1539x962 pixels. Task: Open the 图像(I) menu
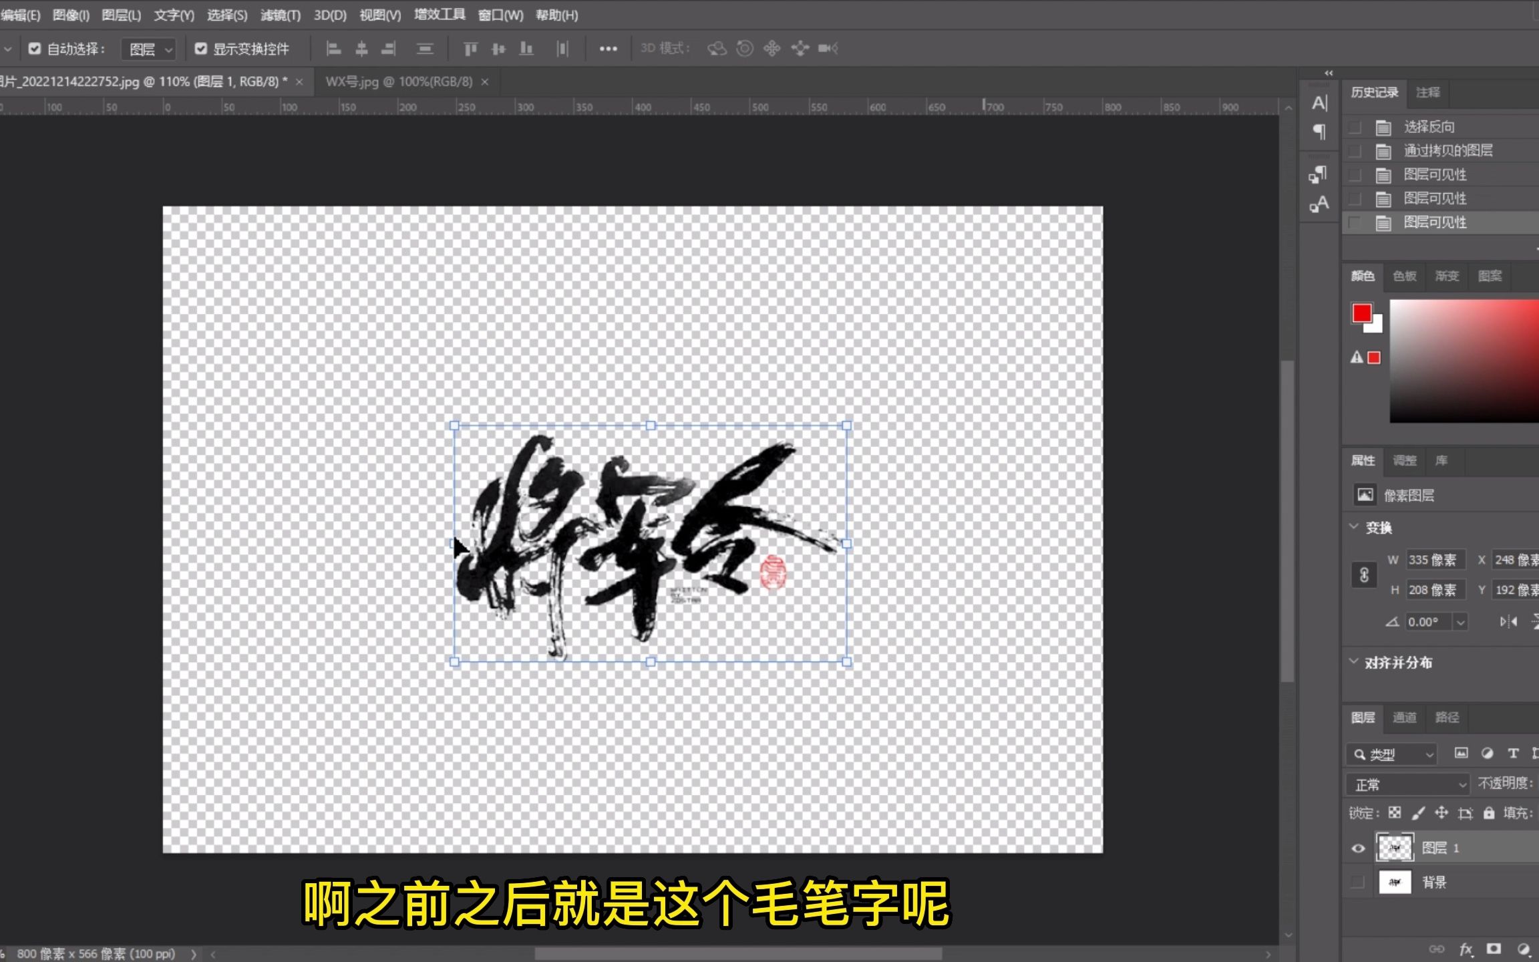[x=71, y=15]
